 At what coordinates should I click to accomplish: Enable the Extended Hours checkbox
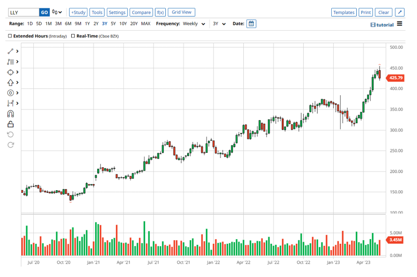pyautogui.click(x=10, y=36)
